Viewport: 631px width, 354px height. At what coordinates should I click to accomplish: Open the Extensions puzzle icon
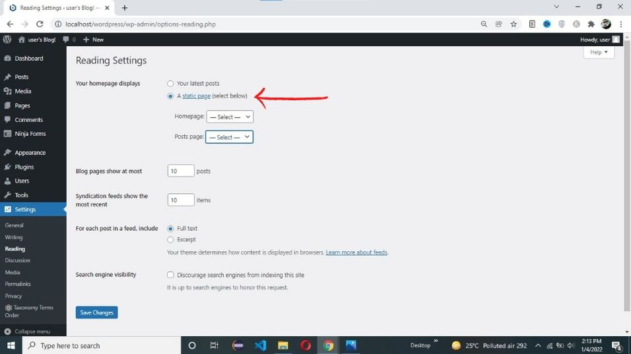tap(591, 24)
